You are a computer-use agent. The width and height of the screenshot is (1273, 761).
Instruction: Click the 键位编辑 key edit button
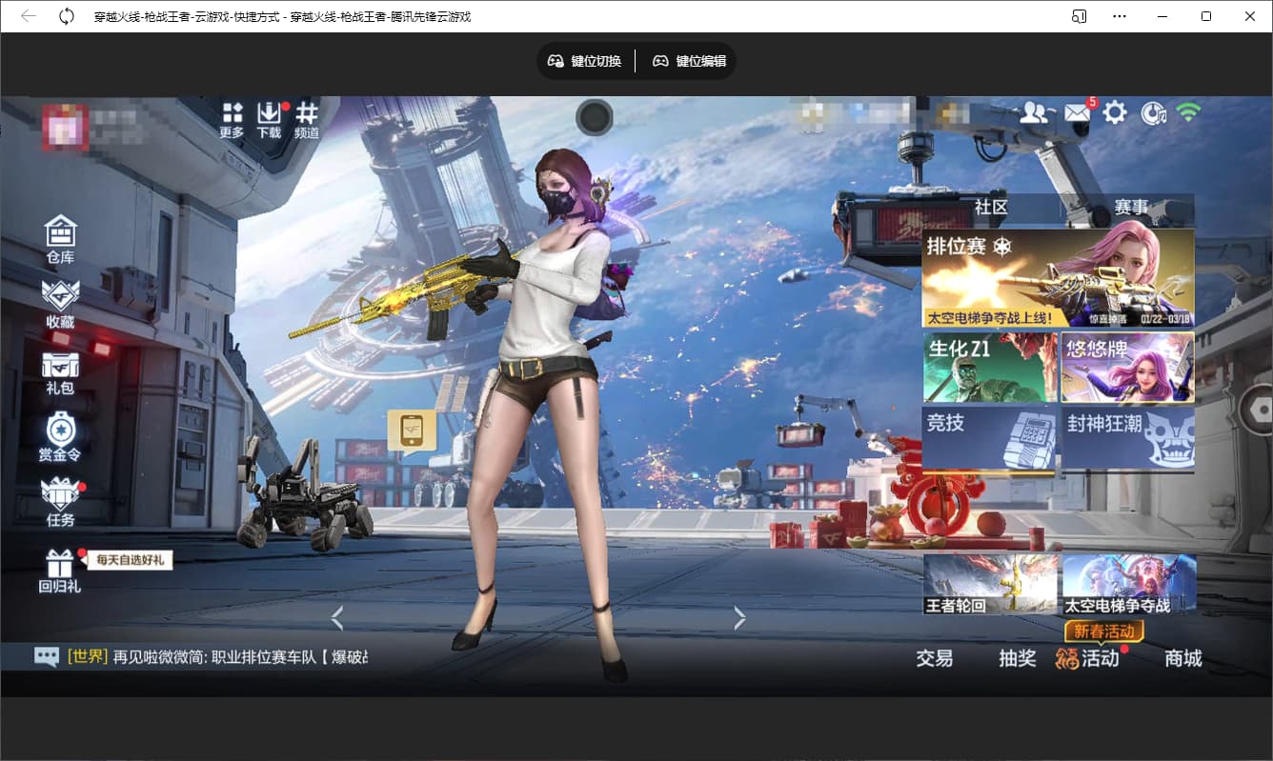[690, 61]
